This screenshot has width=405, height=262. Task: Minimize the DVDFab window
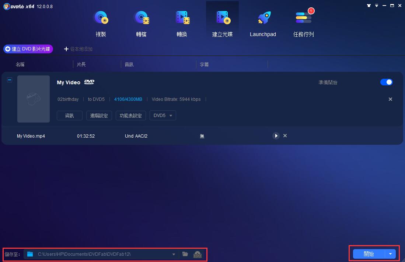pyautogui.click(x=384, y=6)
